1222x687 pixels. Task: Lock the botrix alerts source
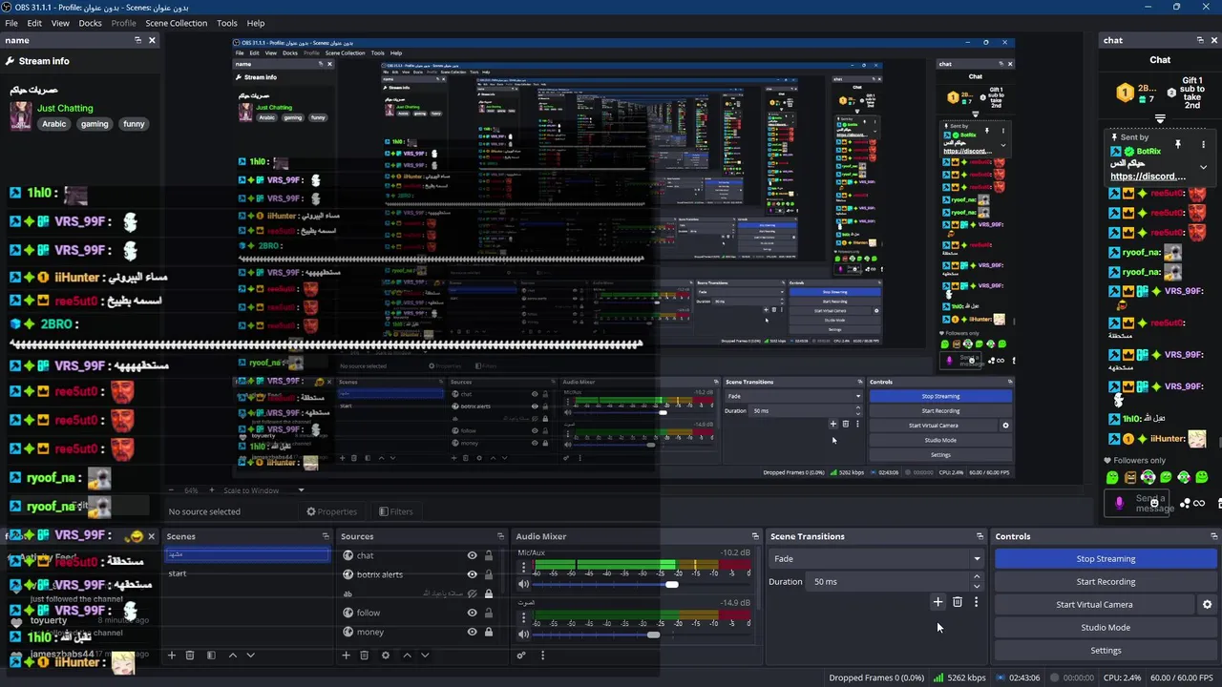click(489, 574)
